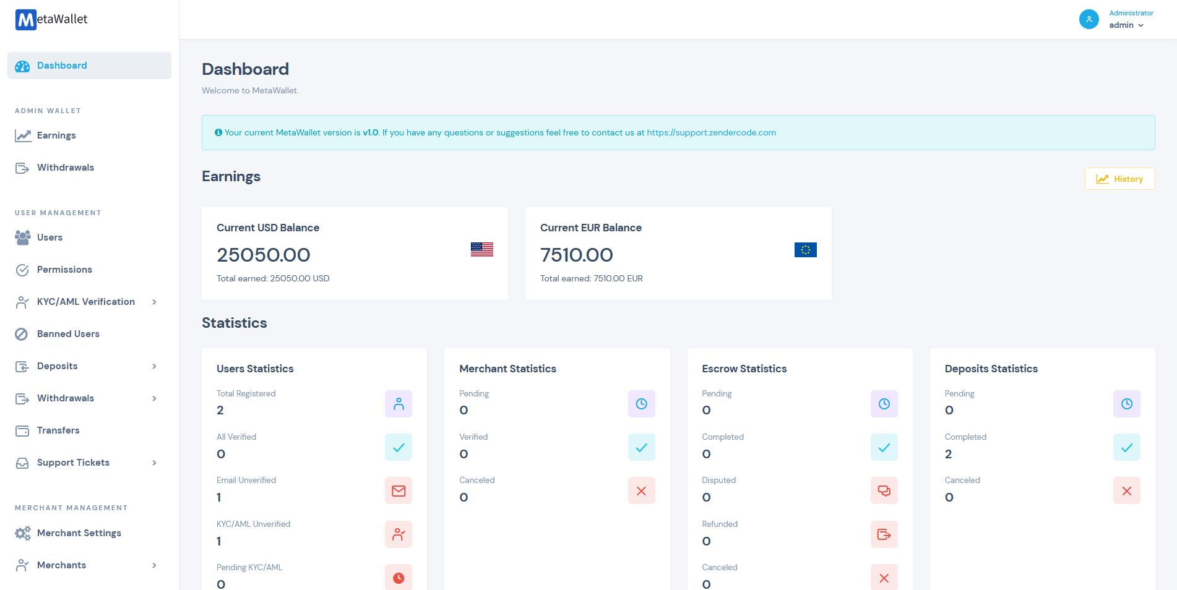Click the Email Unverified envelope icon
Image resolution: width=1177 pixels, height=590 pixels.
(399, 491)
